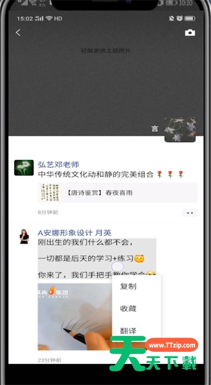
Task: Open the 弘艺邓老师 name link
Action: tap(59, 164)
